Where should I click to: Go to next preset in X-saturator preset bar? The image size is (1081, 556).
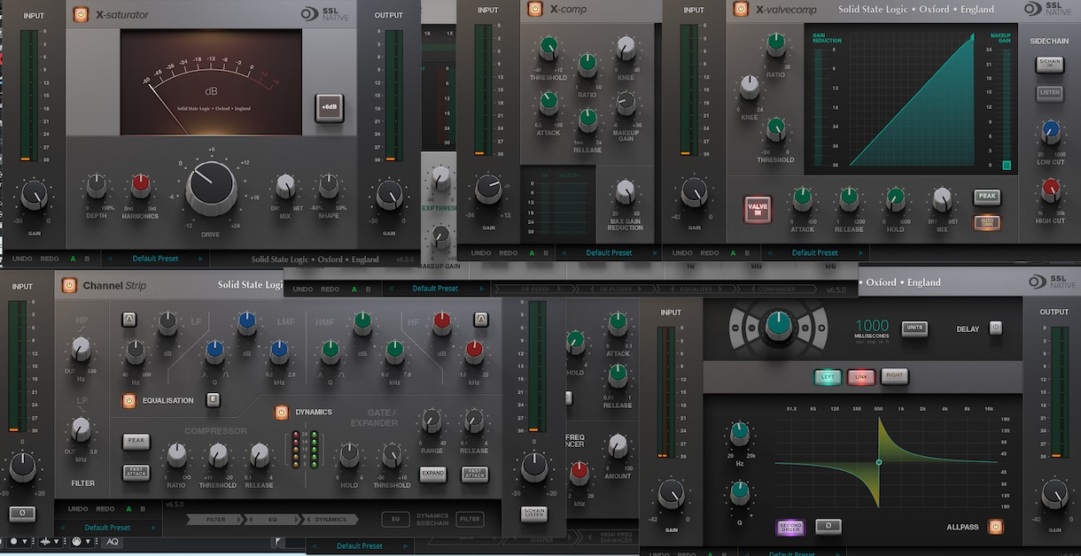(200, 259)
